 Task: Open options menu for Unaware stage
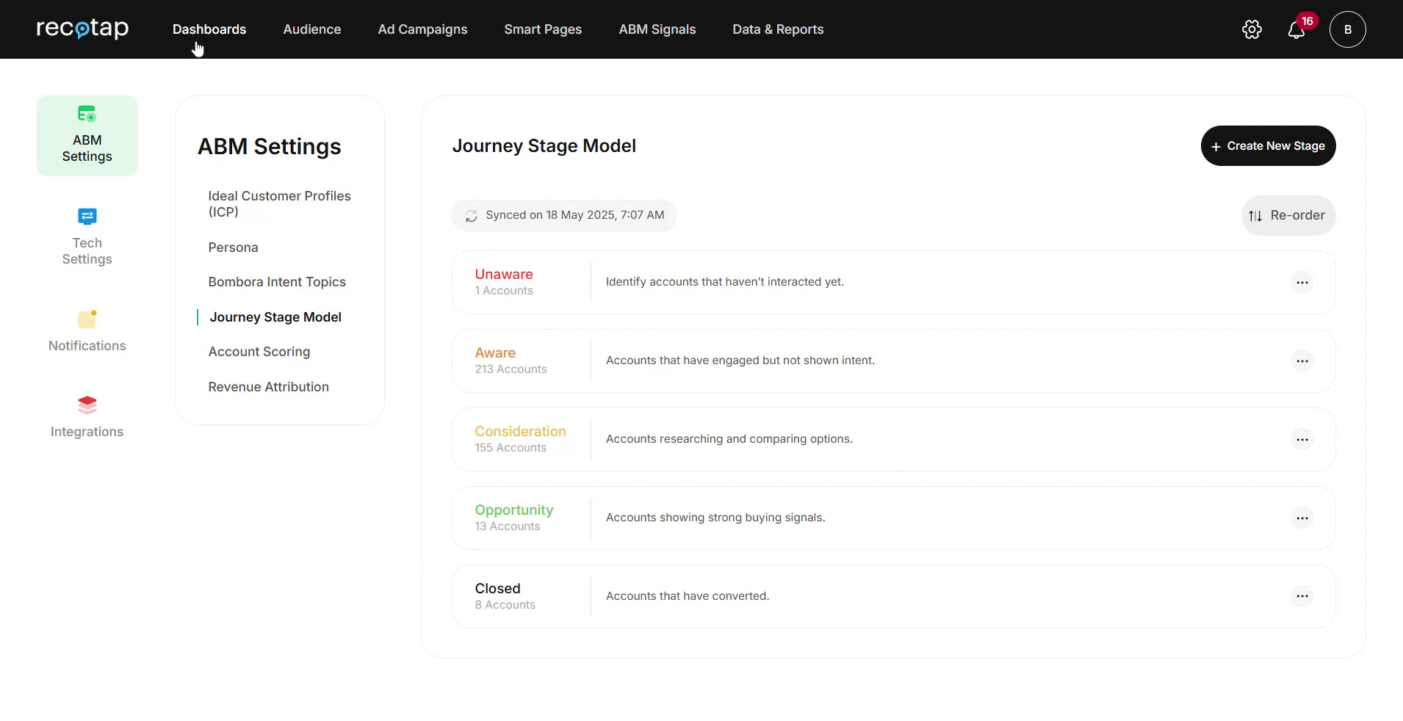point(1302,283)
